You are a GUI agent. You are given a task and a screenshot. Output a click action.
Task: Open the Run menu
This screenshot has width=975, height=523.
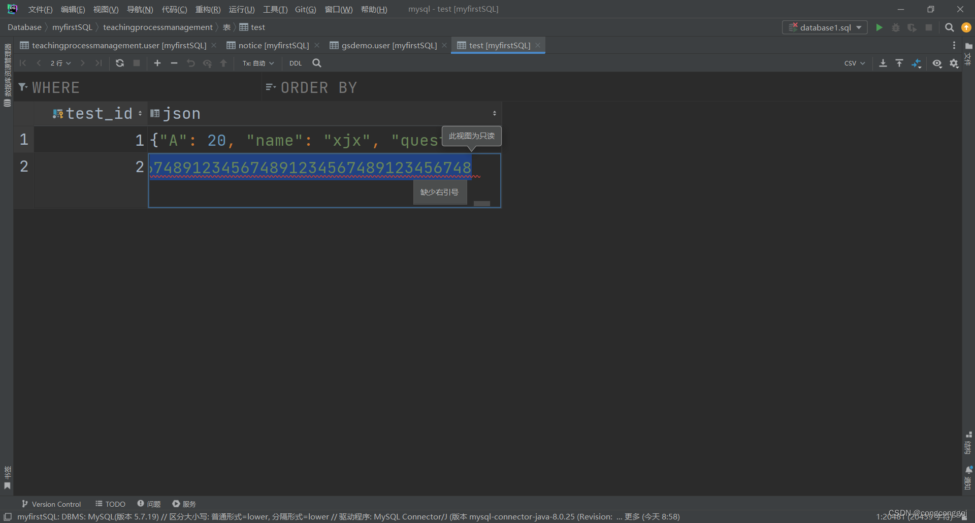[x=242, y=9]
